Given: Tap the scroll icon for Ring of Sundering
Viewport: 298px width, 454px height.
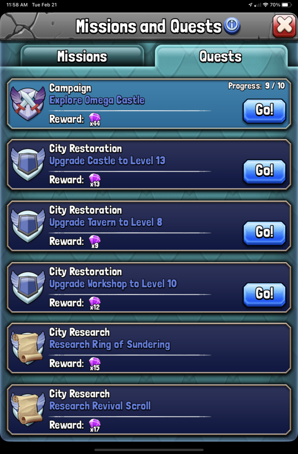Looking at the screenshot, I should 28,348.
